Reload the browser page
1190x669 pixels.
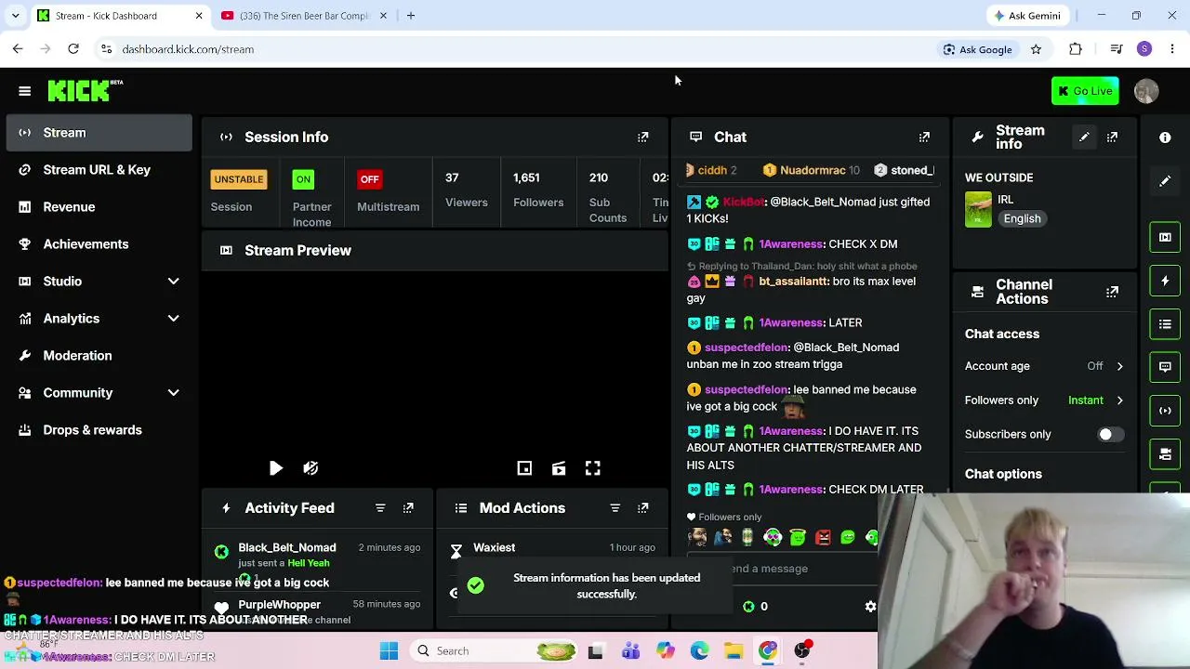pyautogui.click(x=73, y=49)
